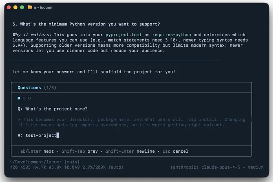The height and width of the screenshot is (182, 273).
Task: Minimize the window using the yellow button
Action: (x=16, y=7)
